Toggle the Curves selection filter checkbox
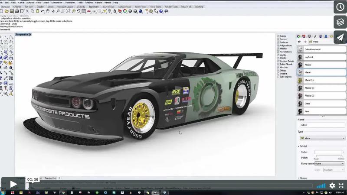 [x=278, y=39]
